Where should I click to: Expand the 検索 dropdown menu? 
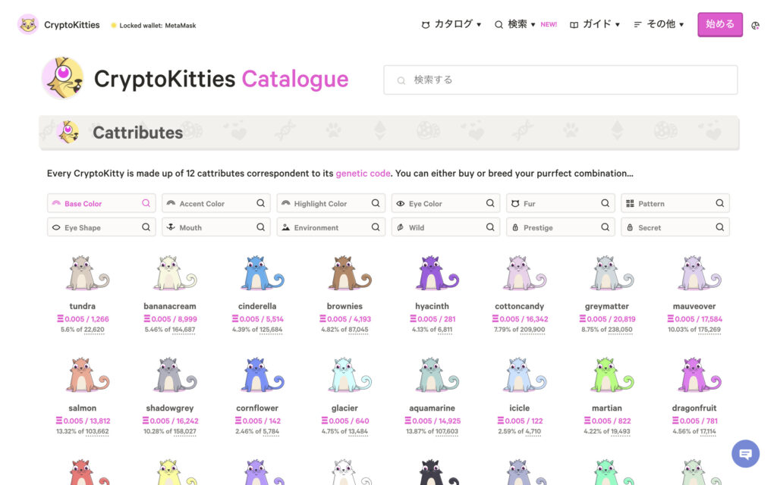pyautogui.click(x=515, y=24)
